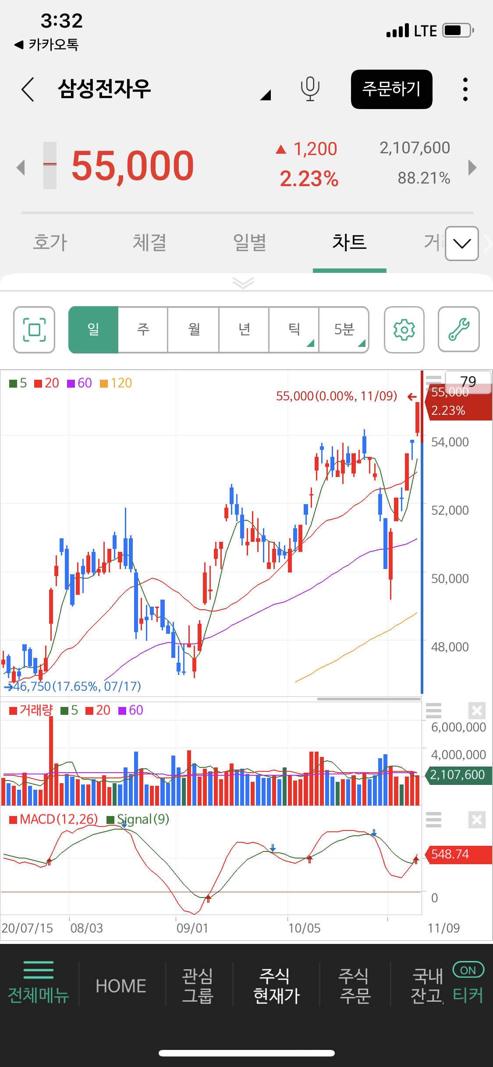This screenshot has height=1067, width=493.
Task: Tap the Signal(9) legend label
Action: click(x=138, y=819)
